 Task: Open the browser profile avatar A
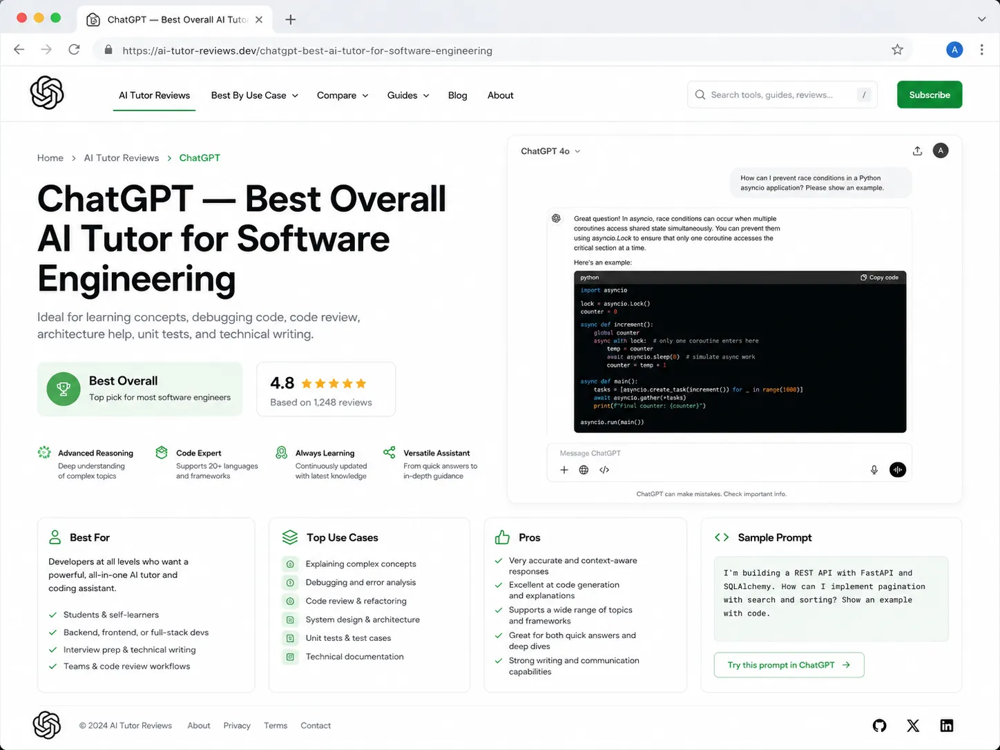954,50
